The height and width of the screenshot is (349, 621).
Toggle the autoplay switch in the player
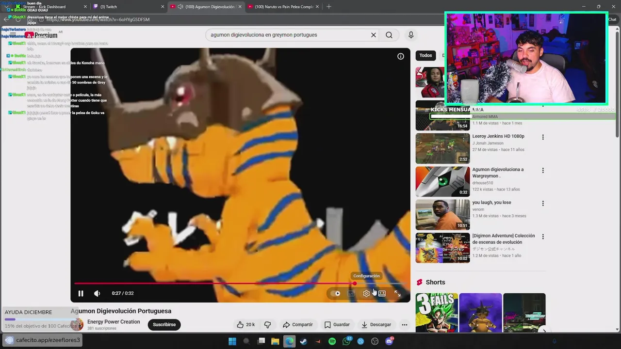tap(335, 293)
